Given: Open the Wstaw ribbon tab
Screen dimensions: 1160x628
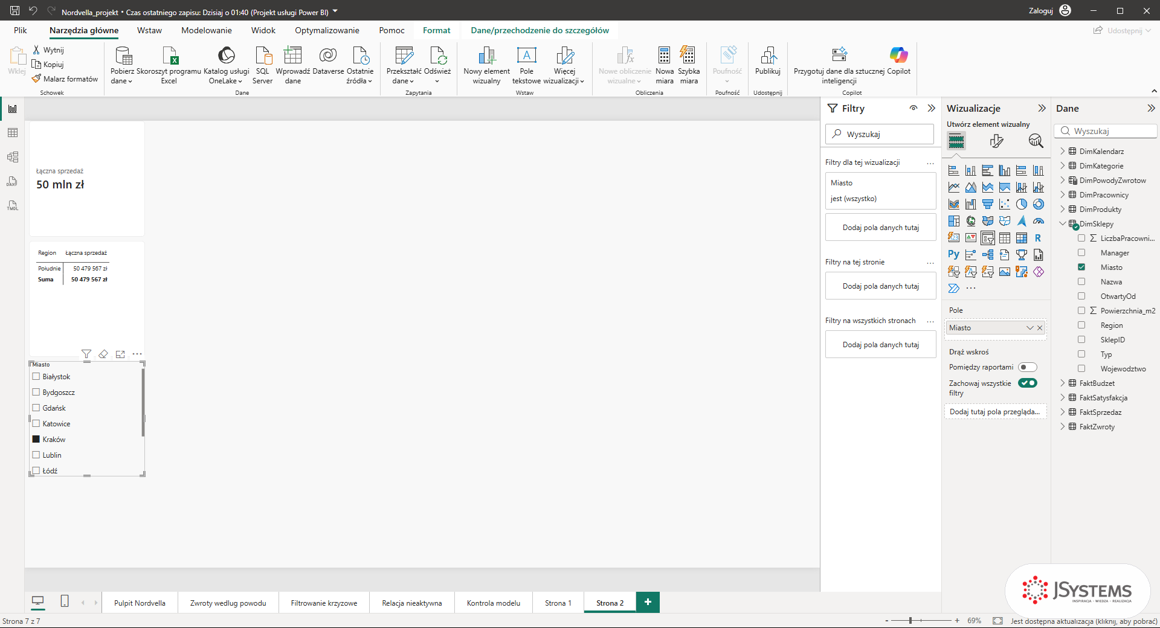Looking at the screenshot, I should 149,30.
